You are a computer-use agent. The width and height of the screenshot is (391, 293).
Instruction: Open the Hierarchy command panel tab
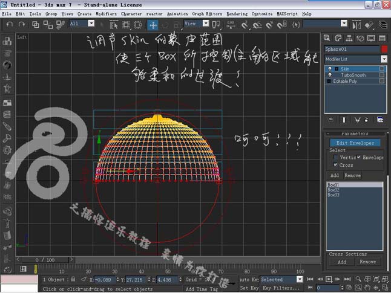pyautogui.click(x=349, y=38)
